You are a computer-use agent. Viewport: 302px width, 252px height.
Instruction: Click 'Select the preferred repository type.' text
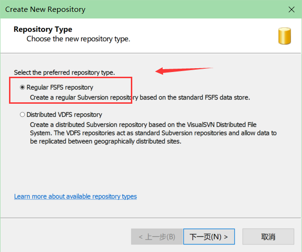click(64, 72)
